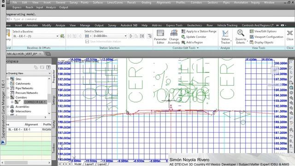The height and width of the screenshot is (166, 295).
Task: Click Save Intermediate station
Action: 103,41
